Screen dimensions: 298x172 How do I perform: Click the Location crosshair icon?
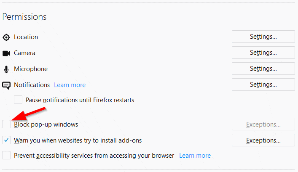point(6,37)
